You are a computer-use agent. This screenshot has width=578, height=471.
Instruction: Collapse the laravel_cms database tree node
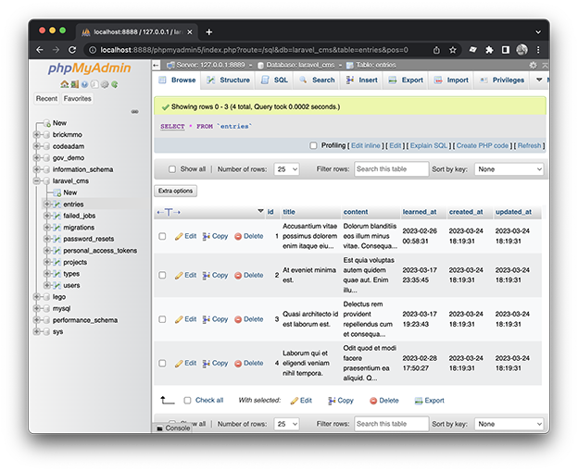[37, 181]
